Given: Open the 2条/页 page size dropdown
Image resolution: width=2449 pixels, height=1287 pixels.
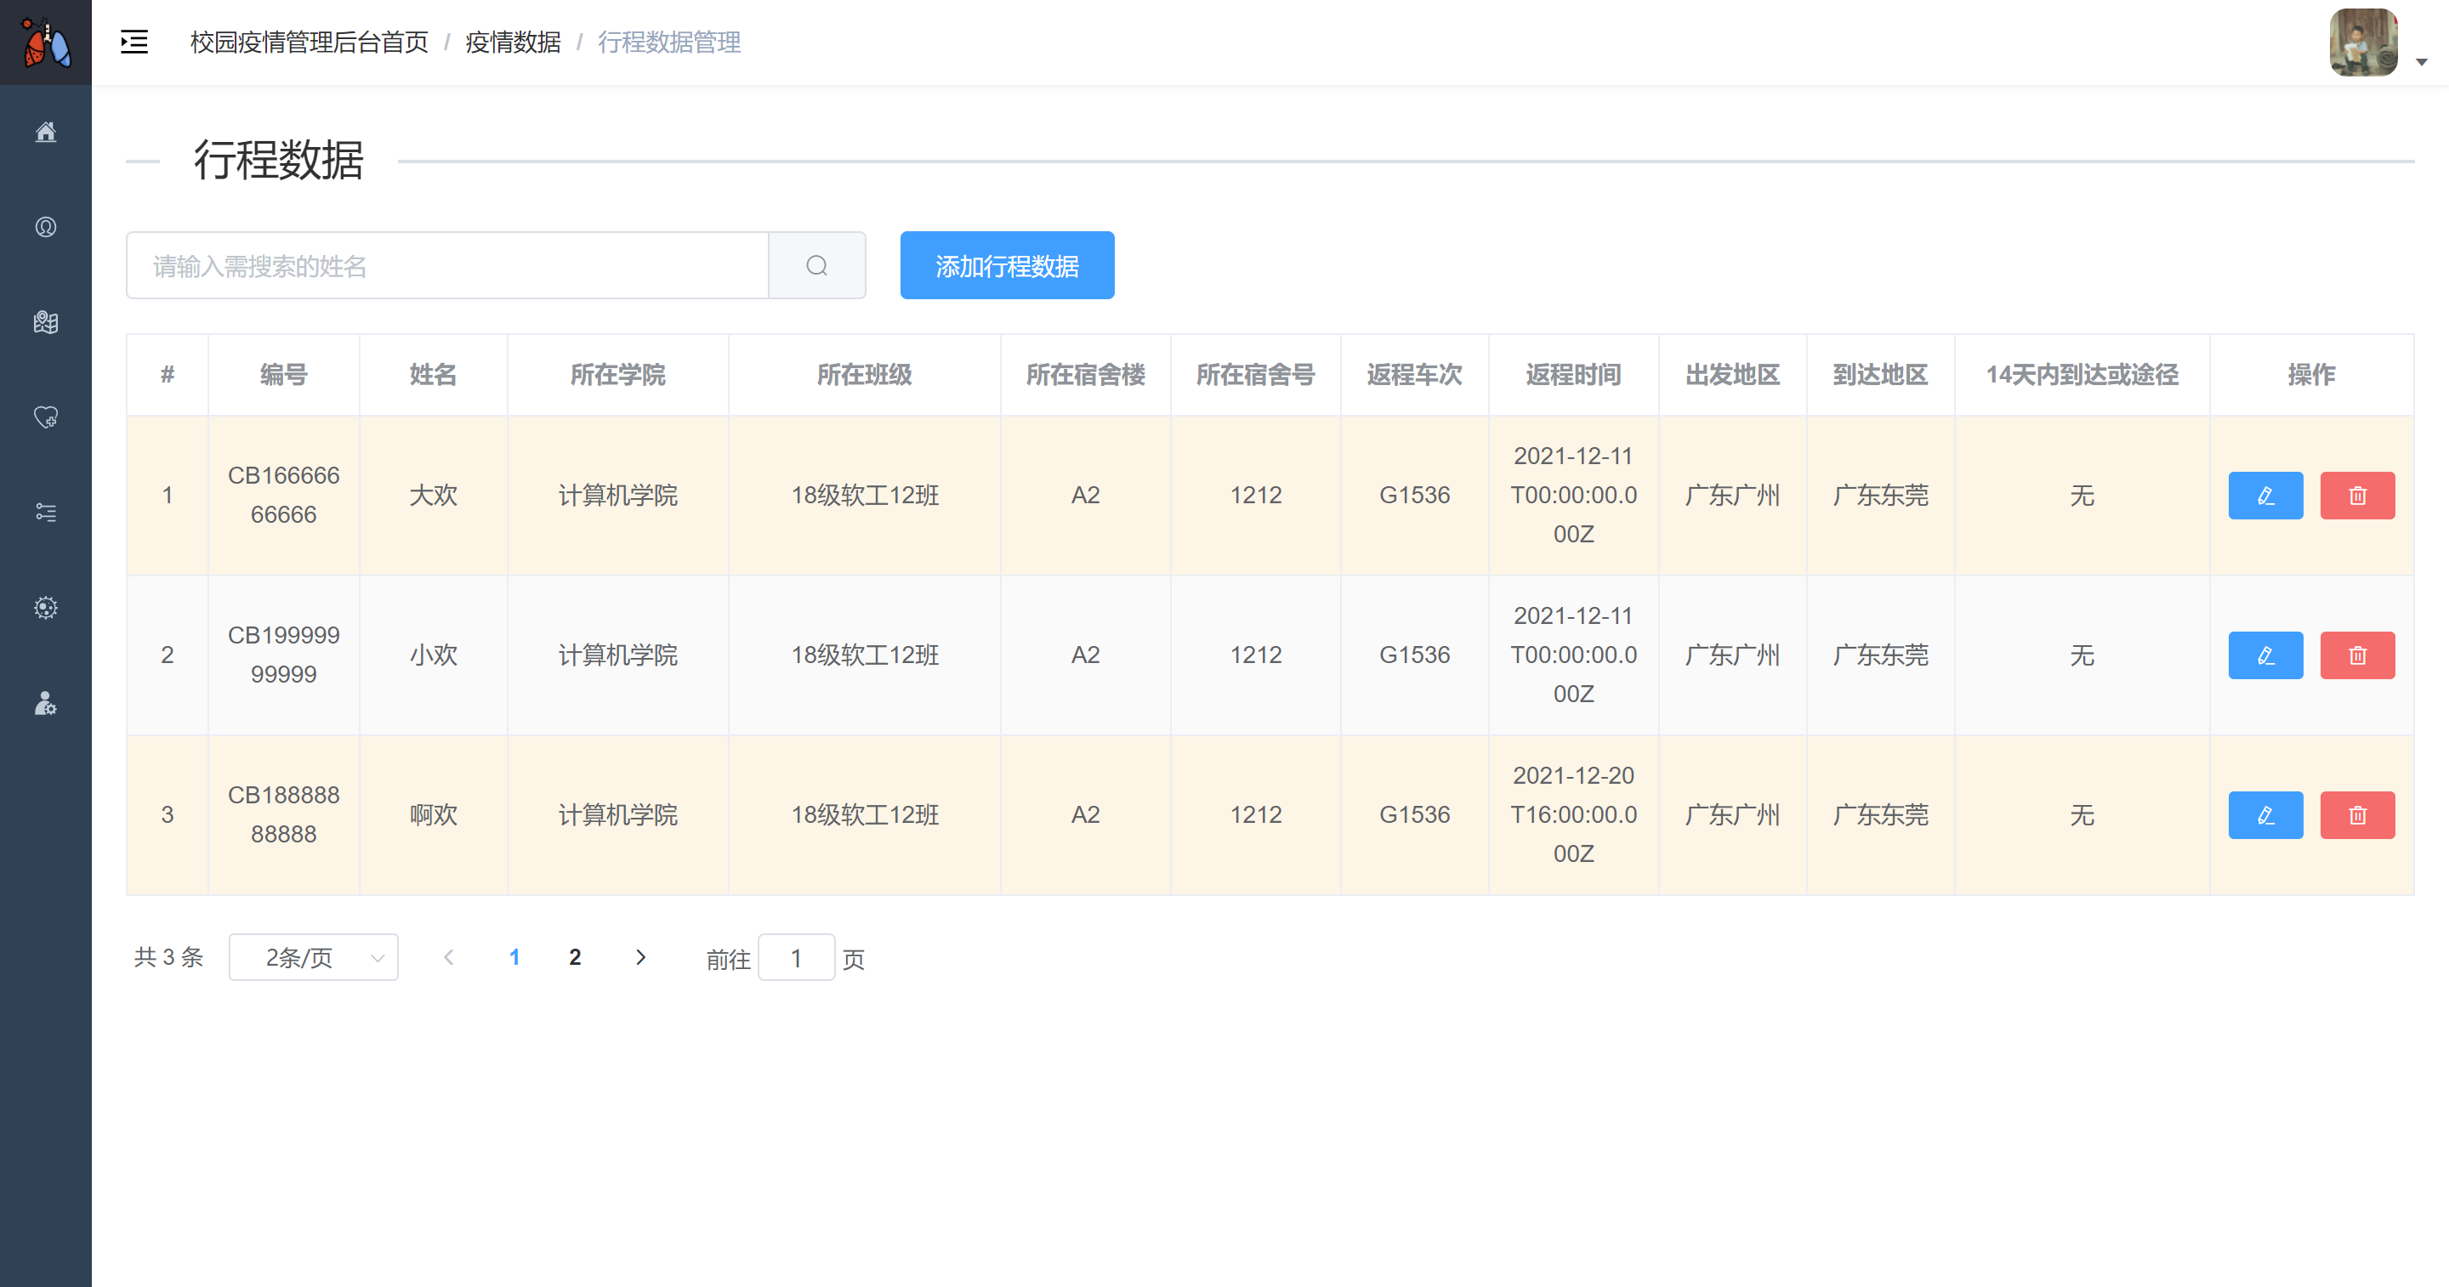Looking at the screenshot, I should tap(313, 957).
